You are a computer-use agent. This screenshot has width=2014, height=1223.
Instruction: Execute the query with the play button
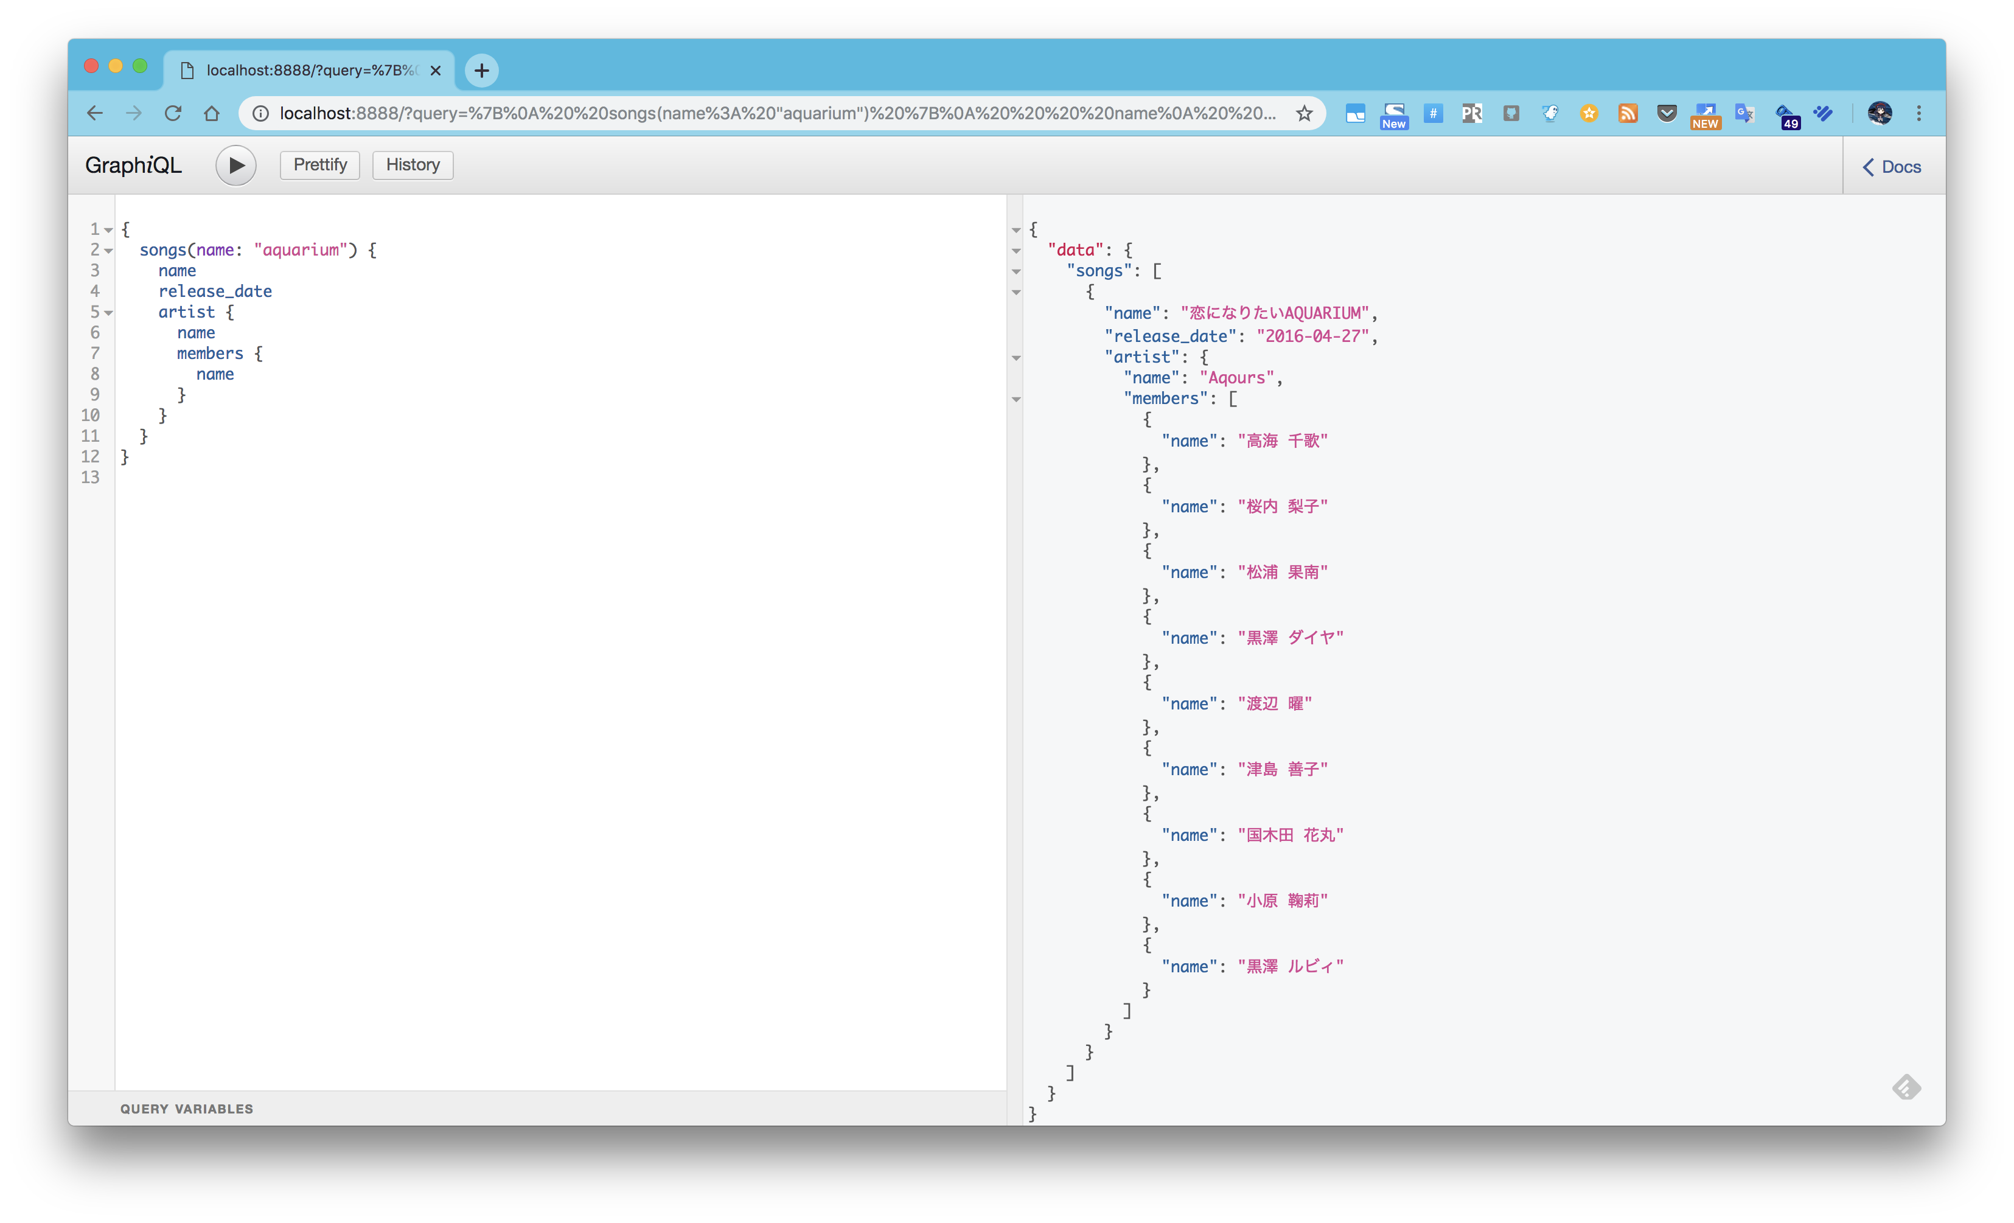coord(236,165)
